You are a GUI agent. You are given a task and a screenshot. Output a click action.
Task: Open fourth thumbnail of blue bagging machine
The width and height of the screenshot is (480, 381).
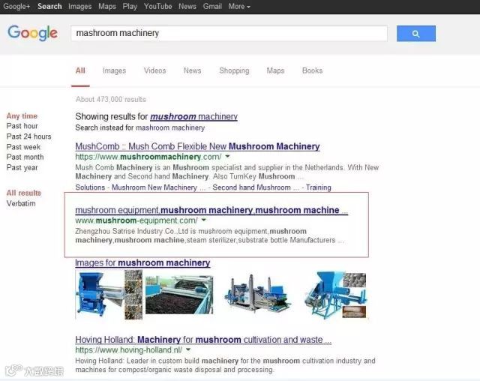(x=335, y=295)
